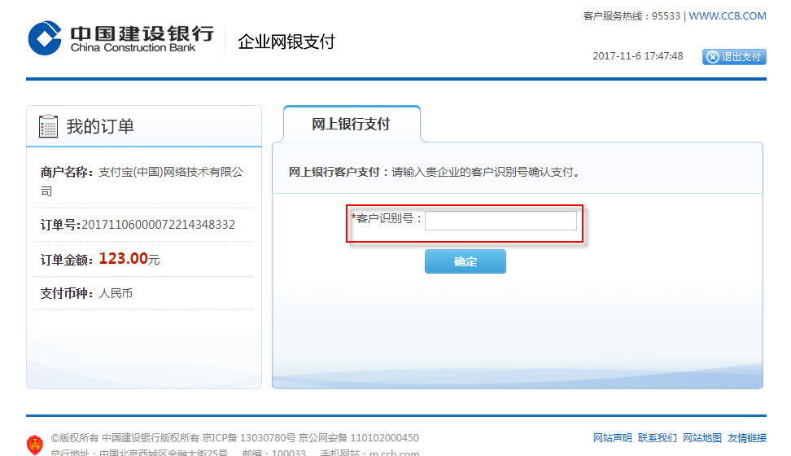Open the 联系我们 footer link
Viewport: 791px width, 456px height.
click(658, 438)
